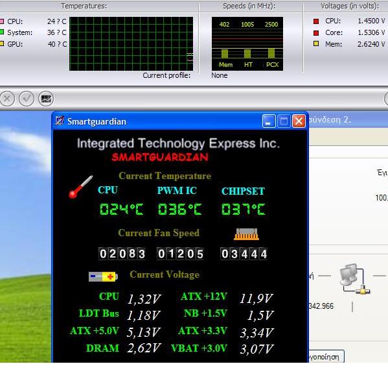The height and width of the screenshot is (388, 388).
Task: Click the Current Voltage heading
Action: [x=165, y=274]
